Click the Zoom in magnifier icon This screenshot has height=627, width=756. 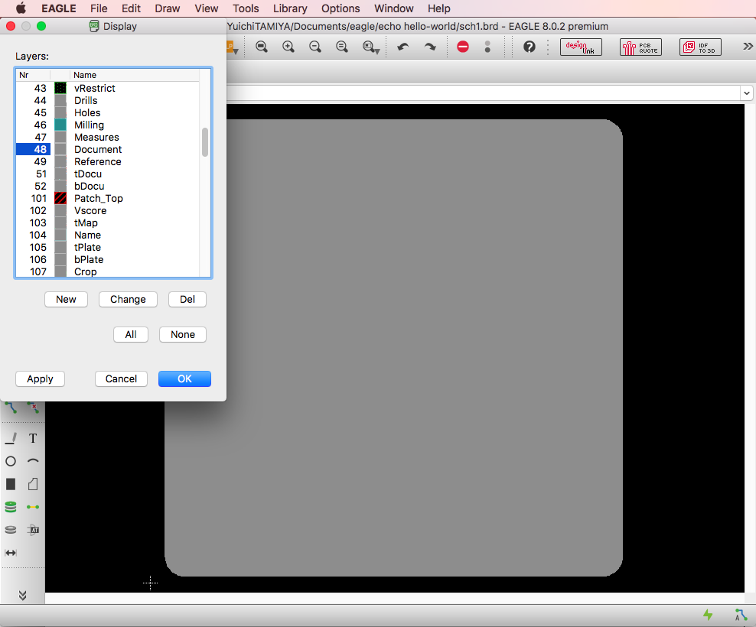point(288,47)
